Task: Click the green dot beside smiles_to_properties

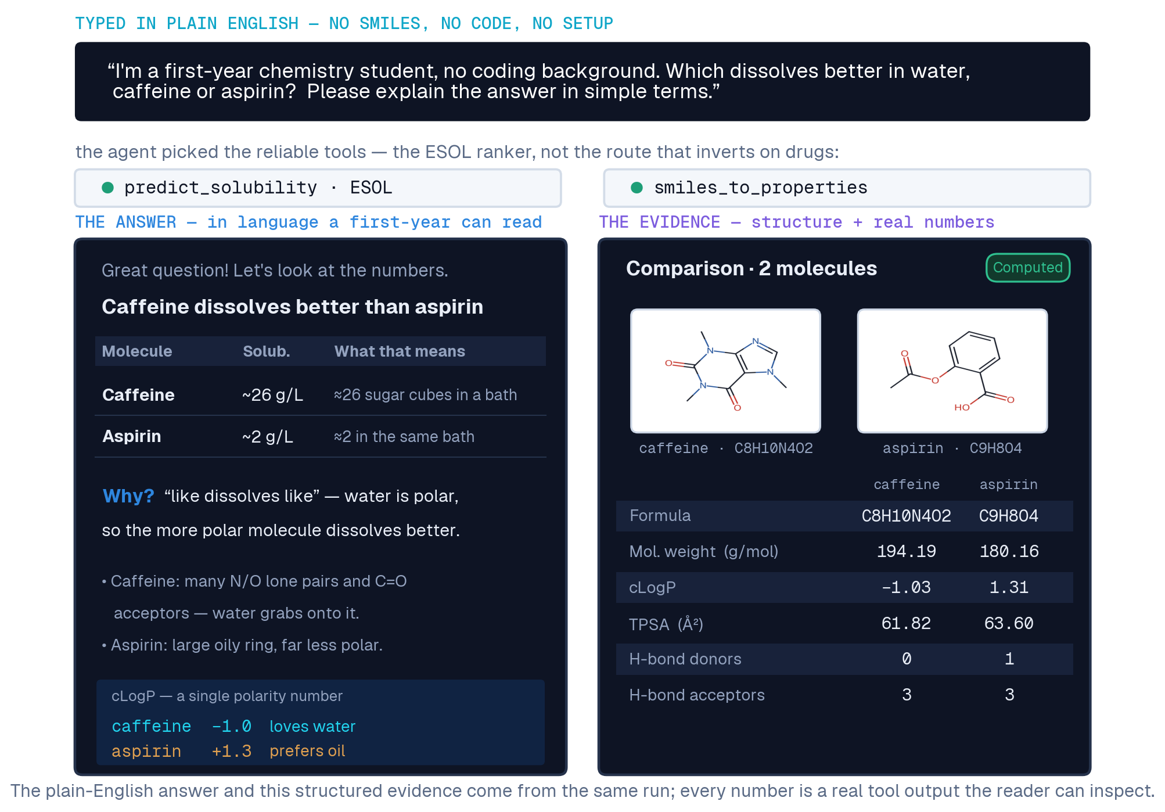Action: click(637, 188)
